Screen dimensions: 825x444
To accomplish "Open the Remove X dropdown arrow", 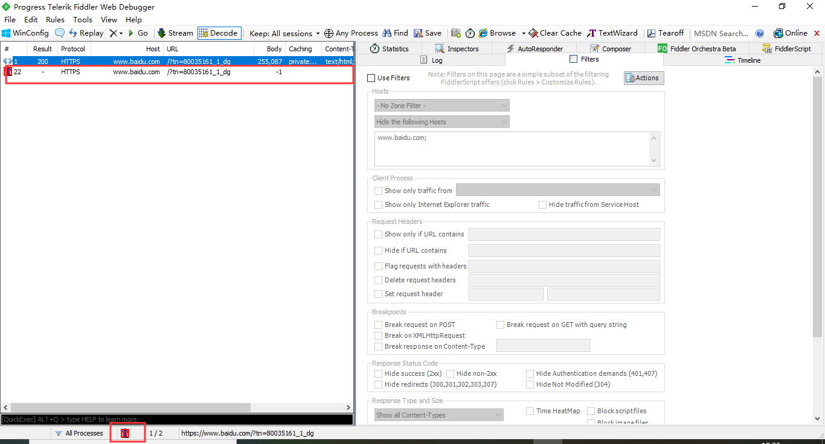I will [x=121, y=33].
